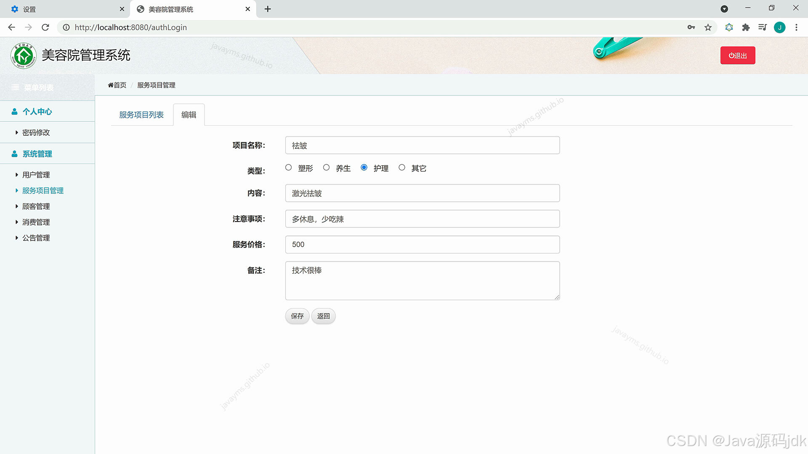Click the 项目名称 input field
The image size is (808, 454).
423,145
